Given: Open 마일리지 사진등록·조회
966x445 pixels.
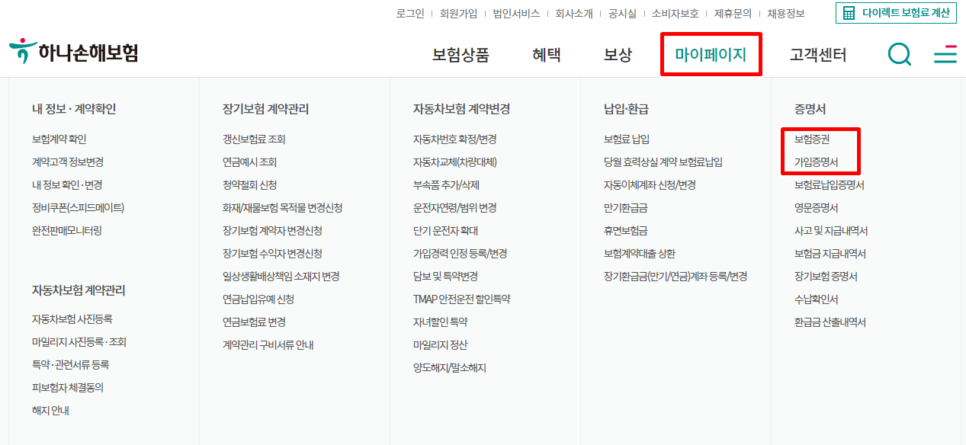Looking at the screenshot, I should [x=79, y=342].
